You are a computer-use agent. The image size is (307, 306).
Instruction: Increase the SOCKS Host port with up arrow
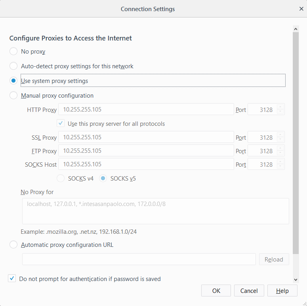point(280,162)
